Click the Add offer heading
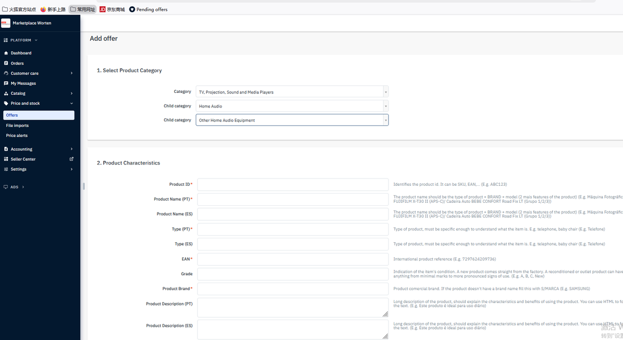 click(104, 38)
